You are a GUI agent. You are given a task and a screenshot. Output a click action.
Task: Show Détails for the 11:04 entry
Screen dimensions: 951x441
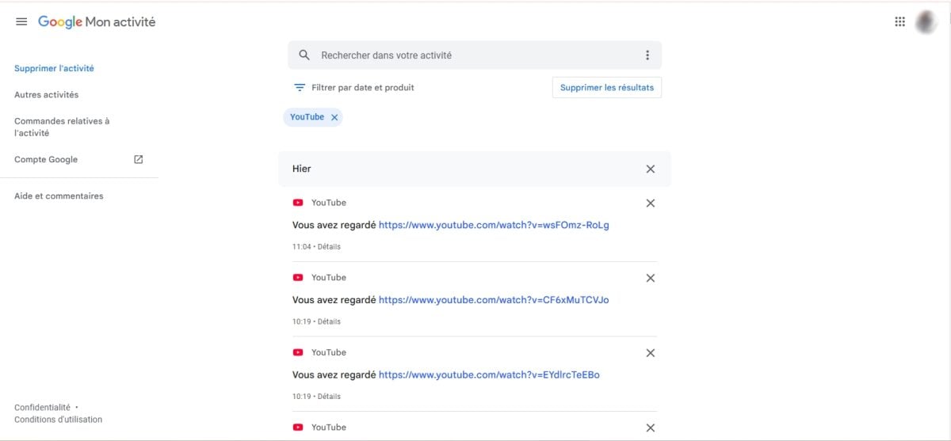tap(329, 247)
